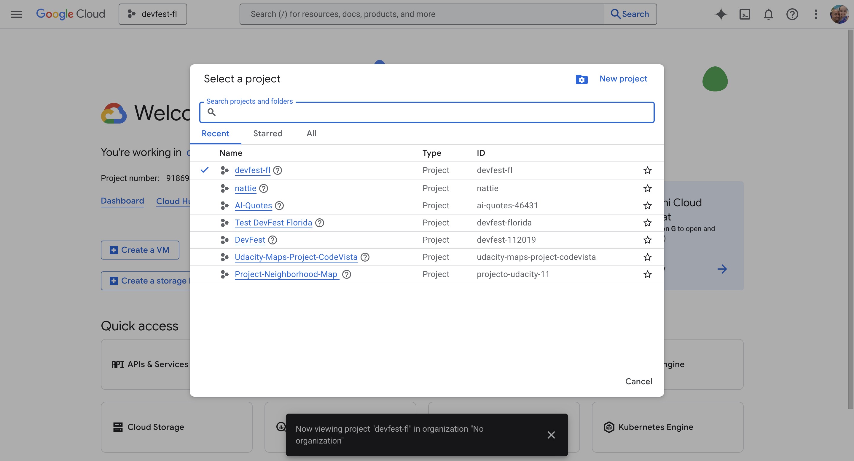Star the nattie project

coord(647,188)
